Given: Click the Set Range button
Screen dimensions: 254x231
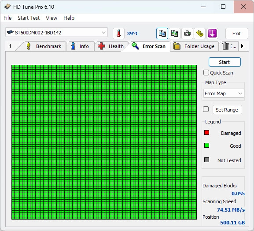Looking at the screenshot, I should (x=227, y=110).
